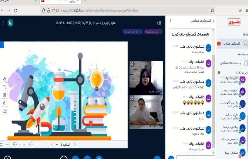This screenshot has height=159, width=248.
Task: Toggle multi-user whiteboard mode
Action: 5,103
